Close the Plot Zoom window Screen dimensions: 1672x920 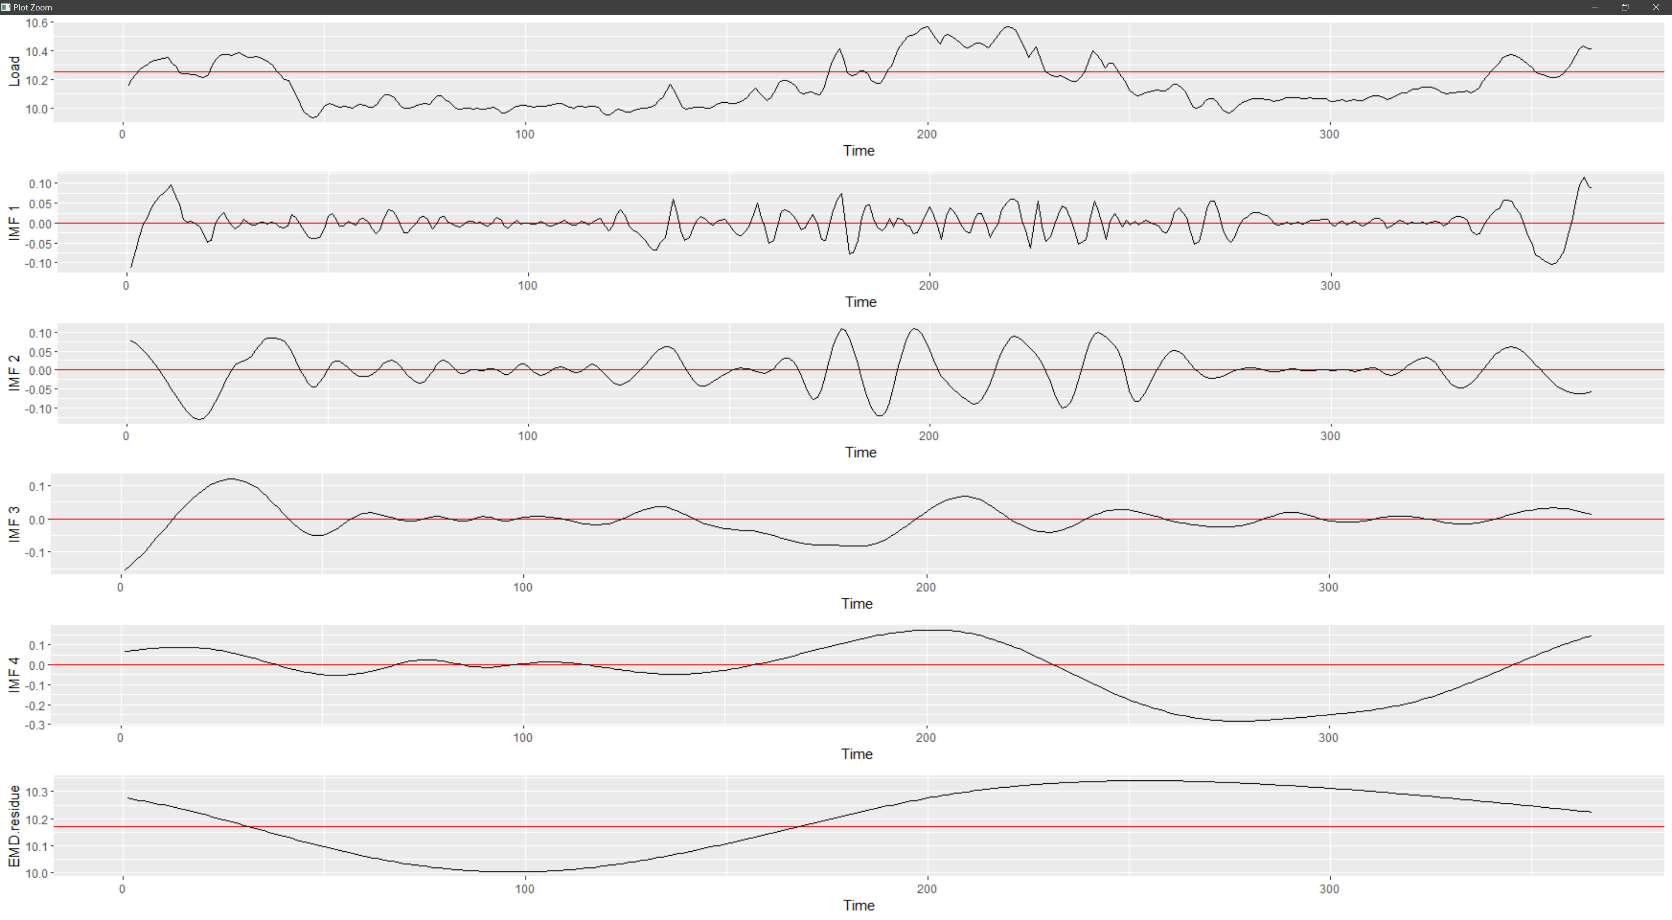pyautogui.click(x=1656, y=7)
